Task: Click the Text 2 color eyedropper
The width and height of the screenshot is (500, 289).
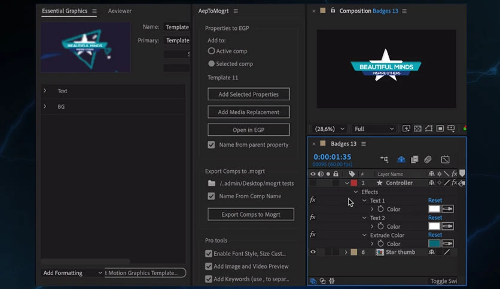Action: click(x=448, y=226)
